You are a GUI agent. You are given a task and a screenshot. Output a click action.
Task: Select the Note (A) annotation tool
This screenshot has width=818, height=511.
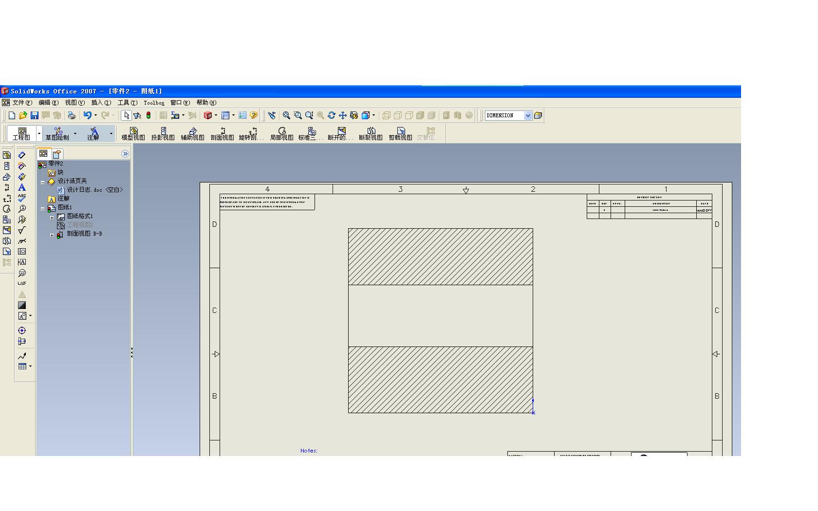[x=22, y=187]
